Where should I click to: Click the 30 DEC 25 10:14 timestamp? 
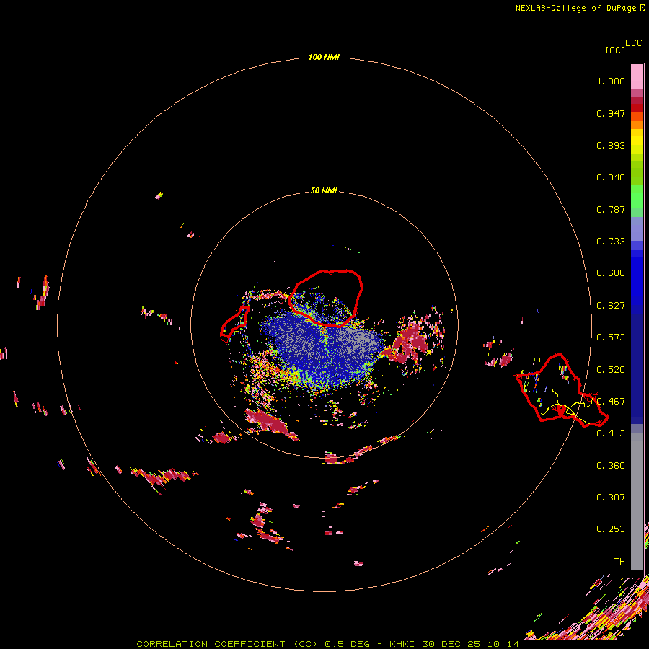tap(470, 644)
